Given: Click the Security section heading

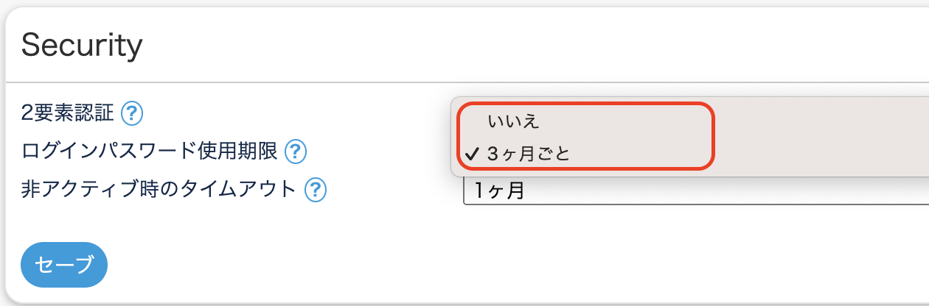Looking at the screenshot, I should click(81, 46).
